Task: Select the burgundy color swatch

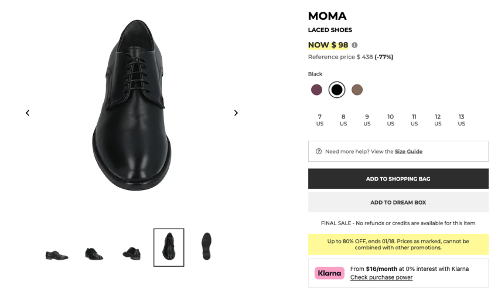Action: click(316, 90)
